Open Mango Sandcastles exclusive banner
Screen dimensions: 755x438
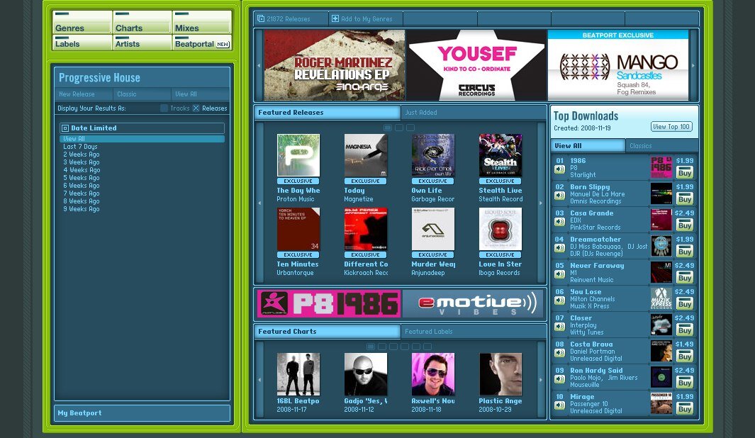point(617,65)
